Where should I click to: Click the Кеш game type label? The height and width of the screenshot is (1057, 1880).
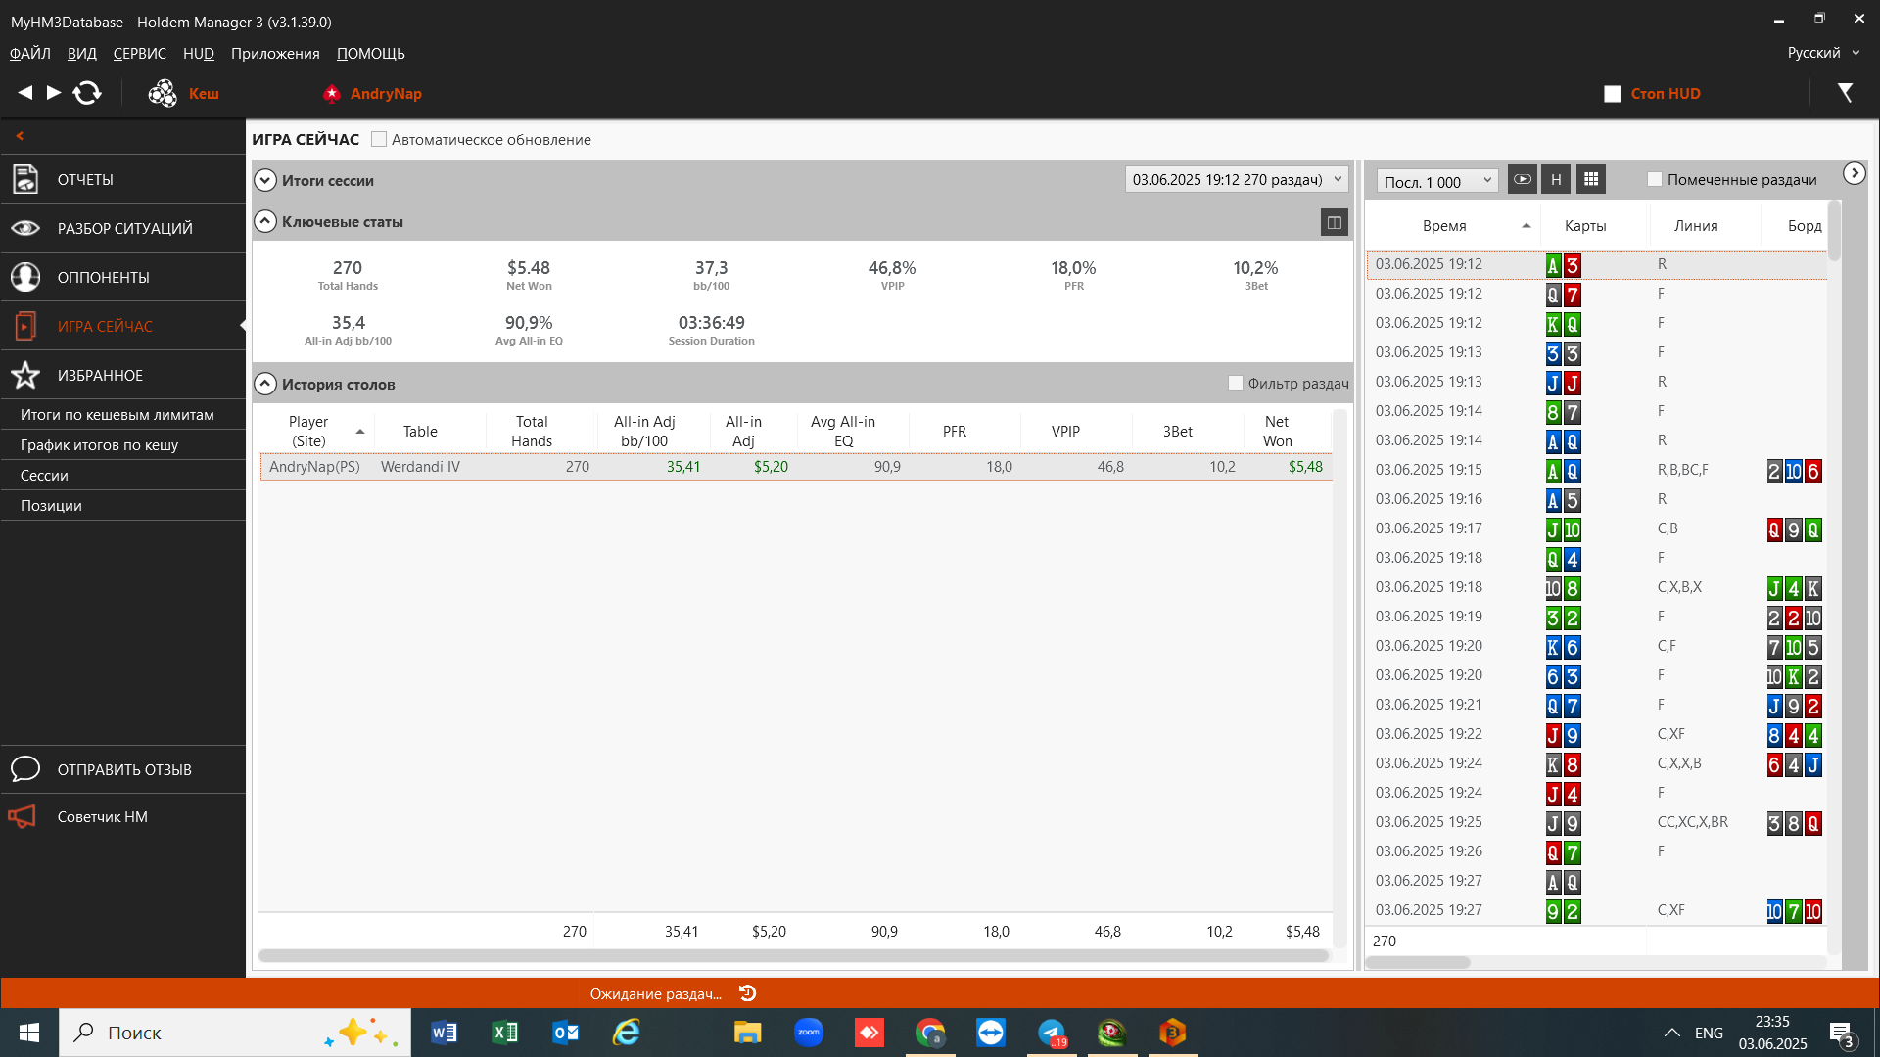pyautogui.click(x=204, y=93)
